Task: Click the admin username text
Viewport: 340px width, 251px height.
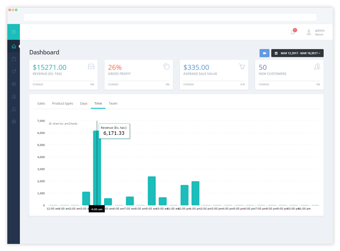Action: click(x=320, y=30)
